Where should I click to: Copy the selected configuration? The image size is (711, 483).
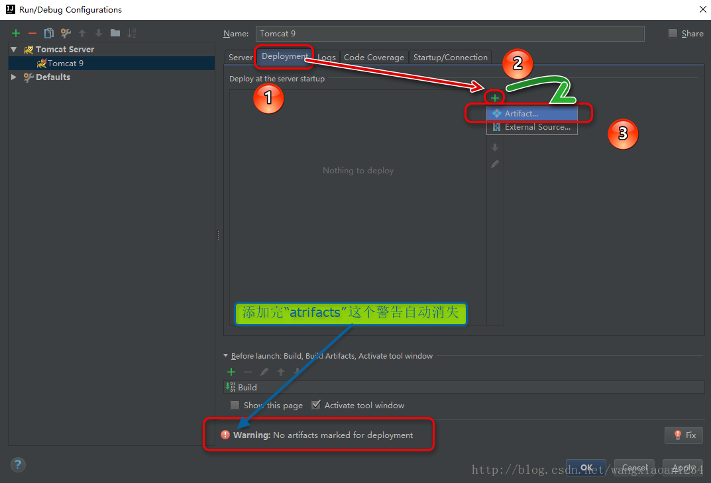pos(49,33)
